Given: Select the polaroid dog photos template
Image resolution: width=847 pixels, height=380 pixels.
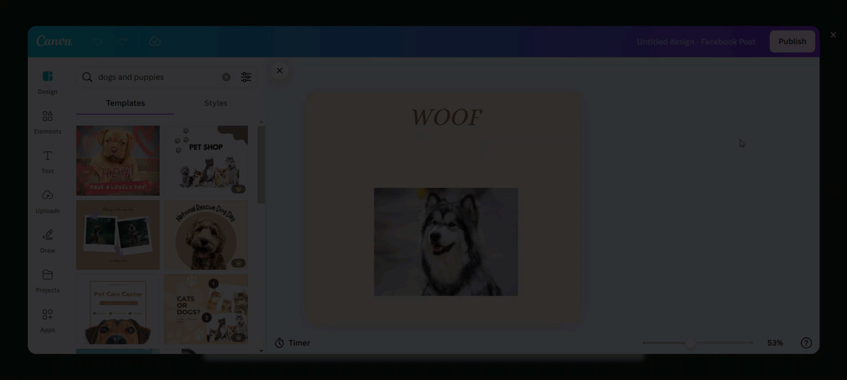Looking at the screenshot, I should [x=118, y=235].
